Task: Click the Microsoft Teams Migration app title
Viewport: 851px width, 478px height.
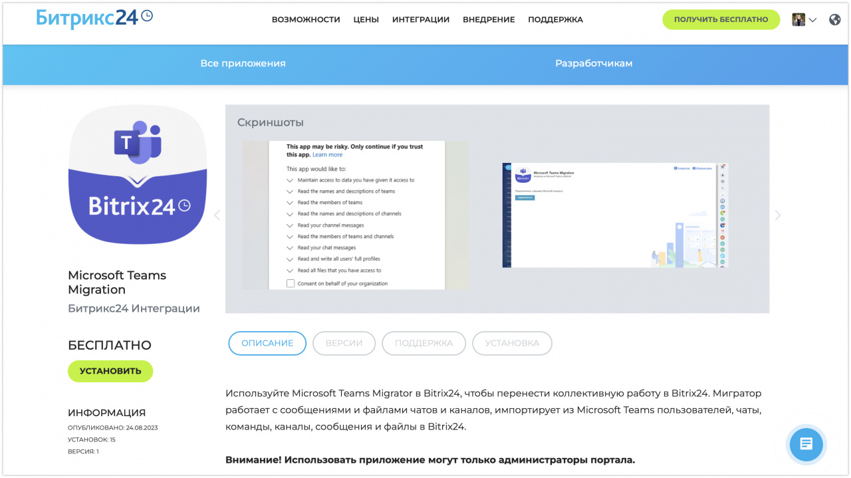Action: click(x=117, y=283)
